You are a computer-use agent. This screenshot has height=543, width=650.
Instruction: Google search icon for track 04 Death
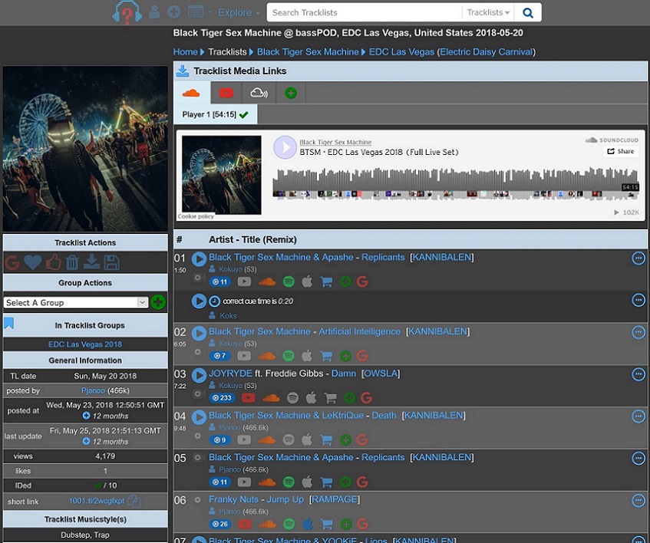pos(362,440)
